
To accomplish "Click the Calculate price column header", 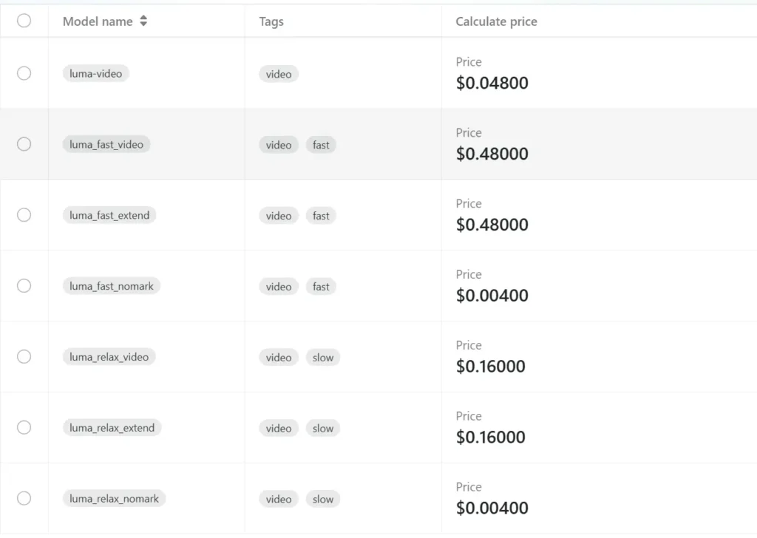I will point(496,21).
